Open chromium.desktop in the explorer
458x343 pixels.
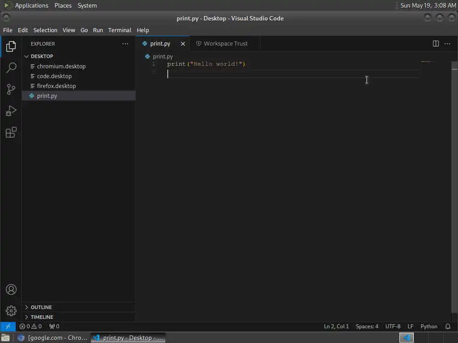click(x=79, y=66)
